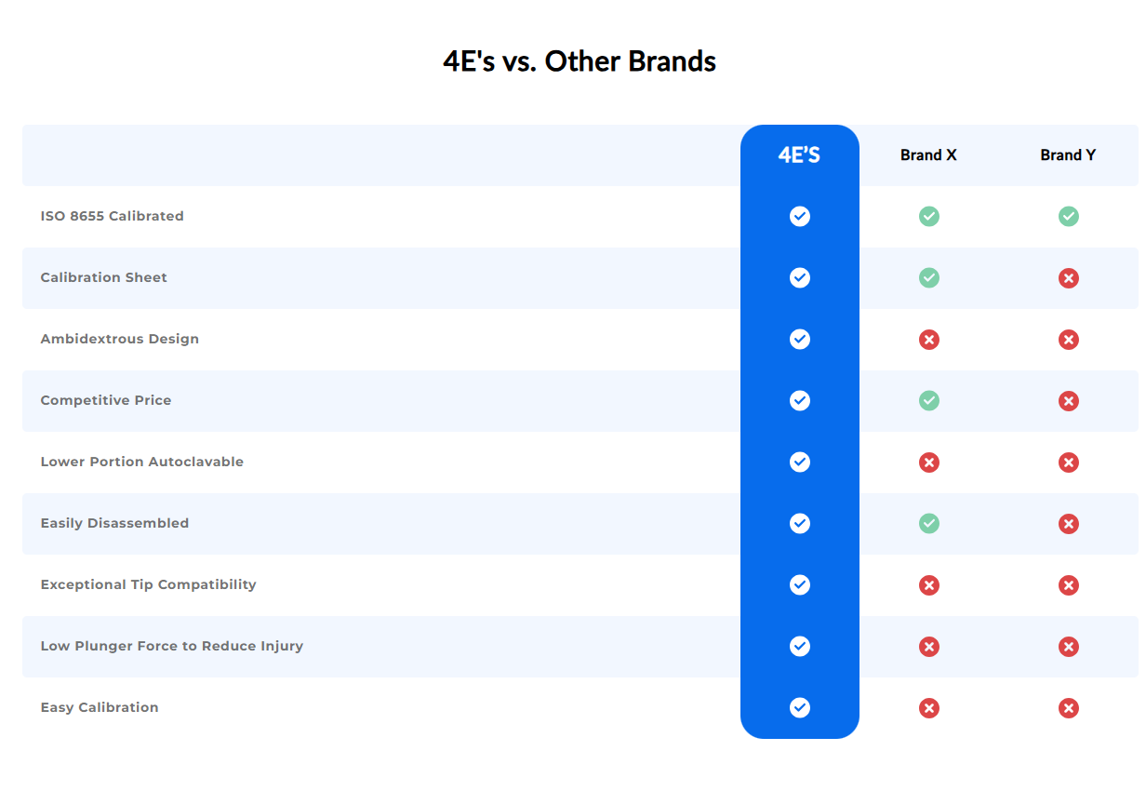
Task: Click Brand X green check for Calibration Sheet
Action: coord(929,277)
